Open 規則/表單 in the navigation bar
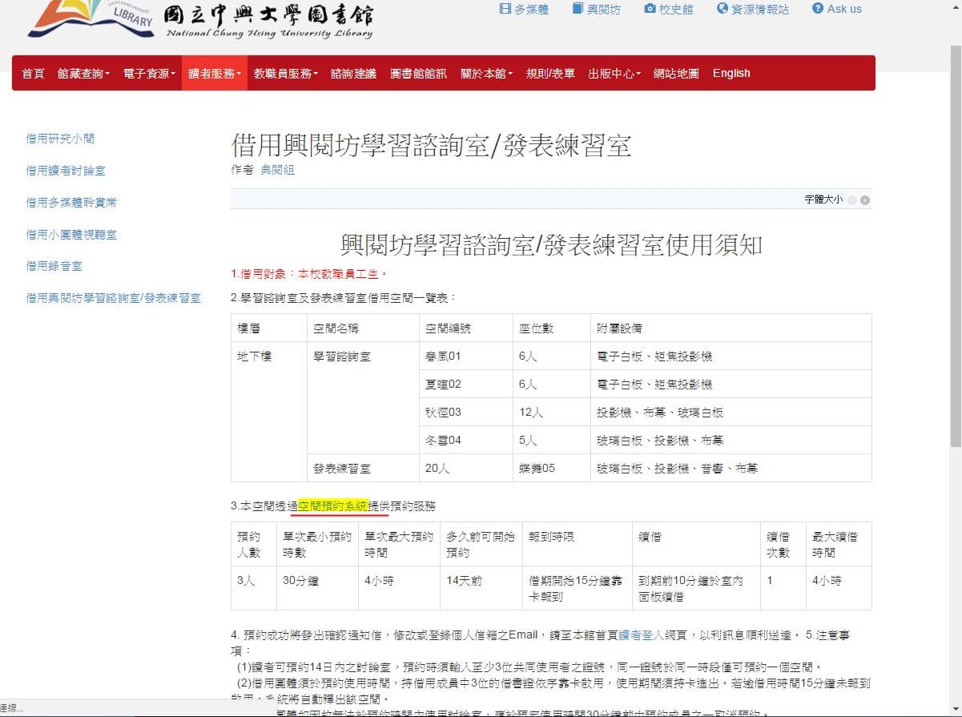Viewport: 962px width, 717px height. tap(550, 73)
